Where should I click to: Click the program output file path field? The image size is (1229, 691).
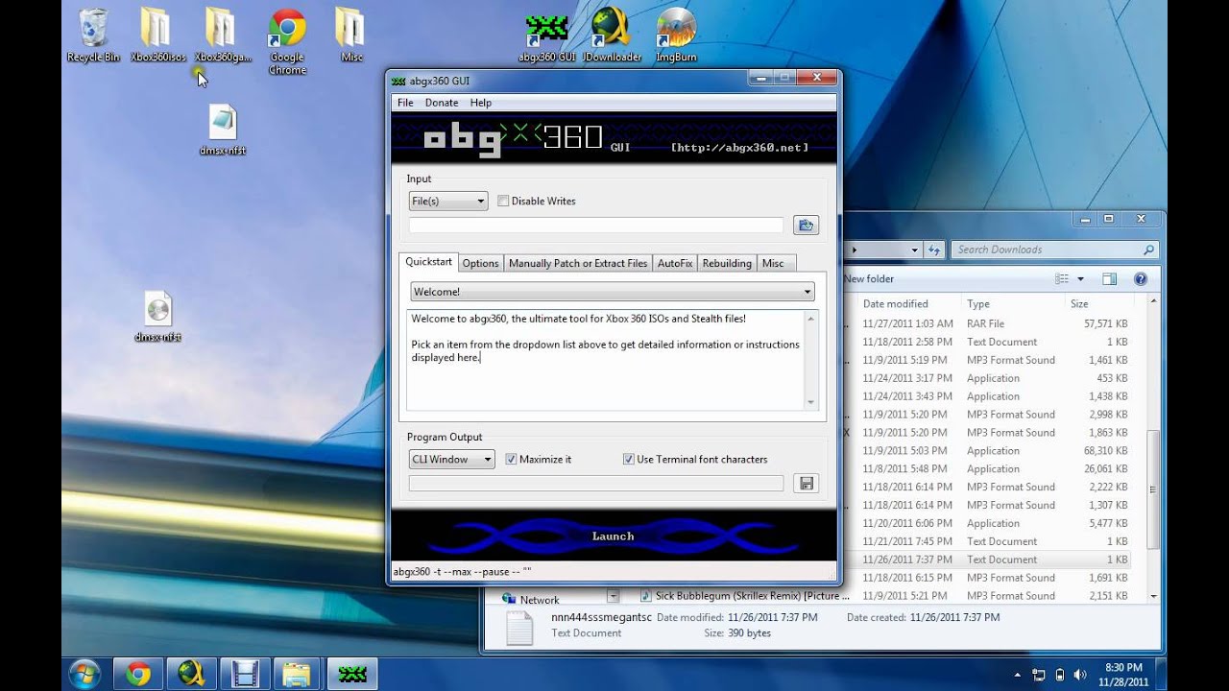point(596,484)
